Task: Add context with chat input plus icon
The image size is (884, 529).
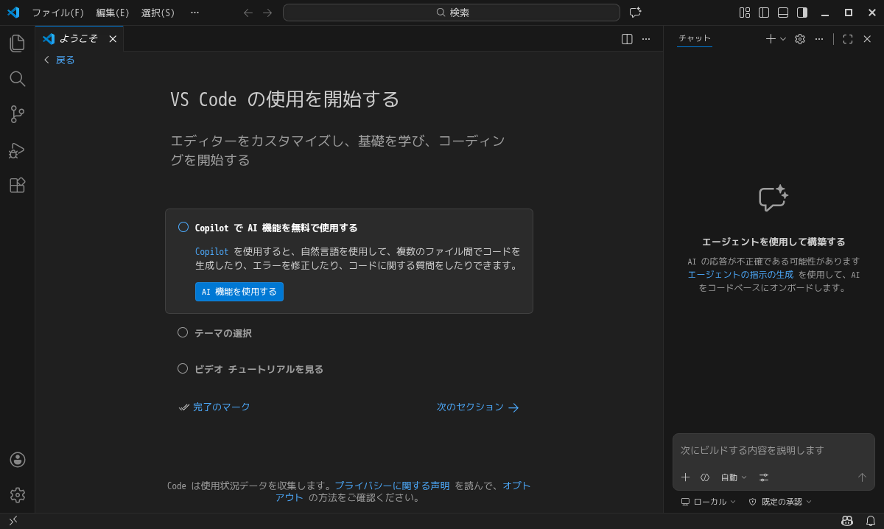Action: click(686, 477)
